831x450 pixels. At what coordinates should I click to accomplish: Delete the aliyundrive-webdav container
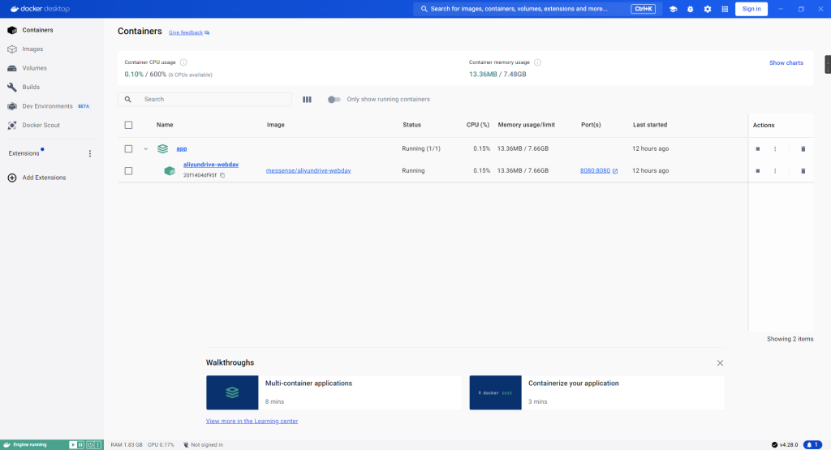point(803,171)
